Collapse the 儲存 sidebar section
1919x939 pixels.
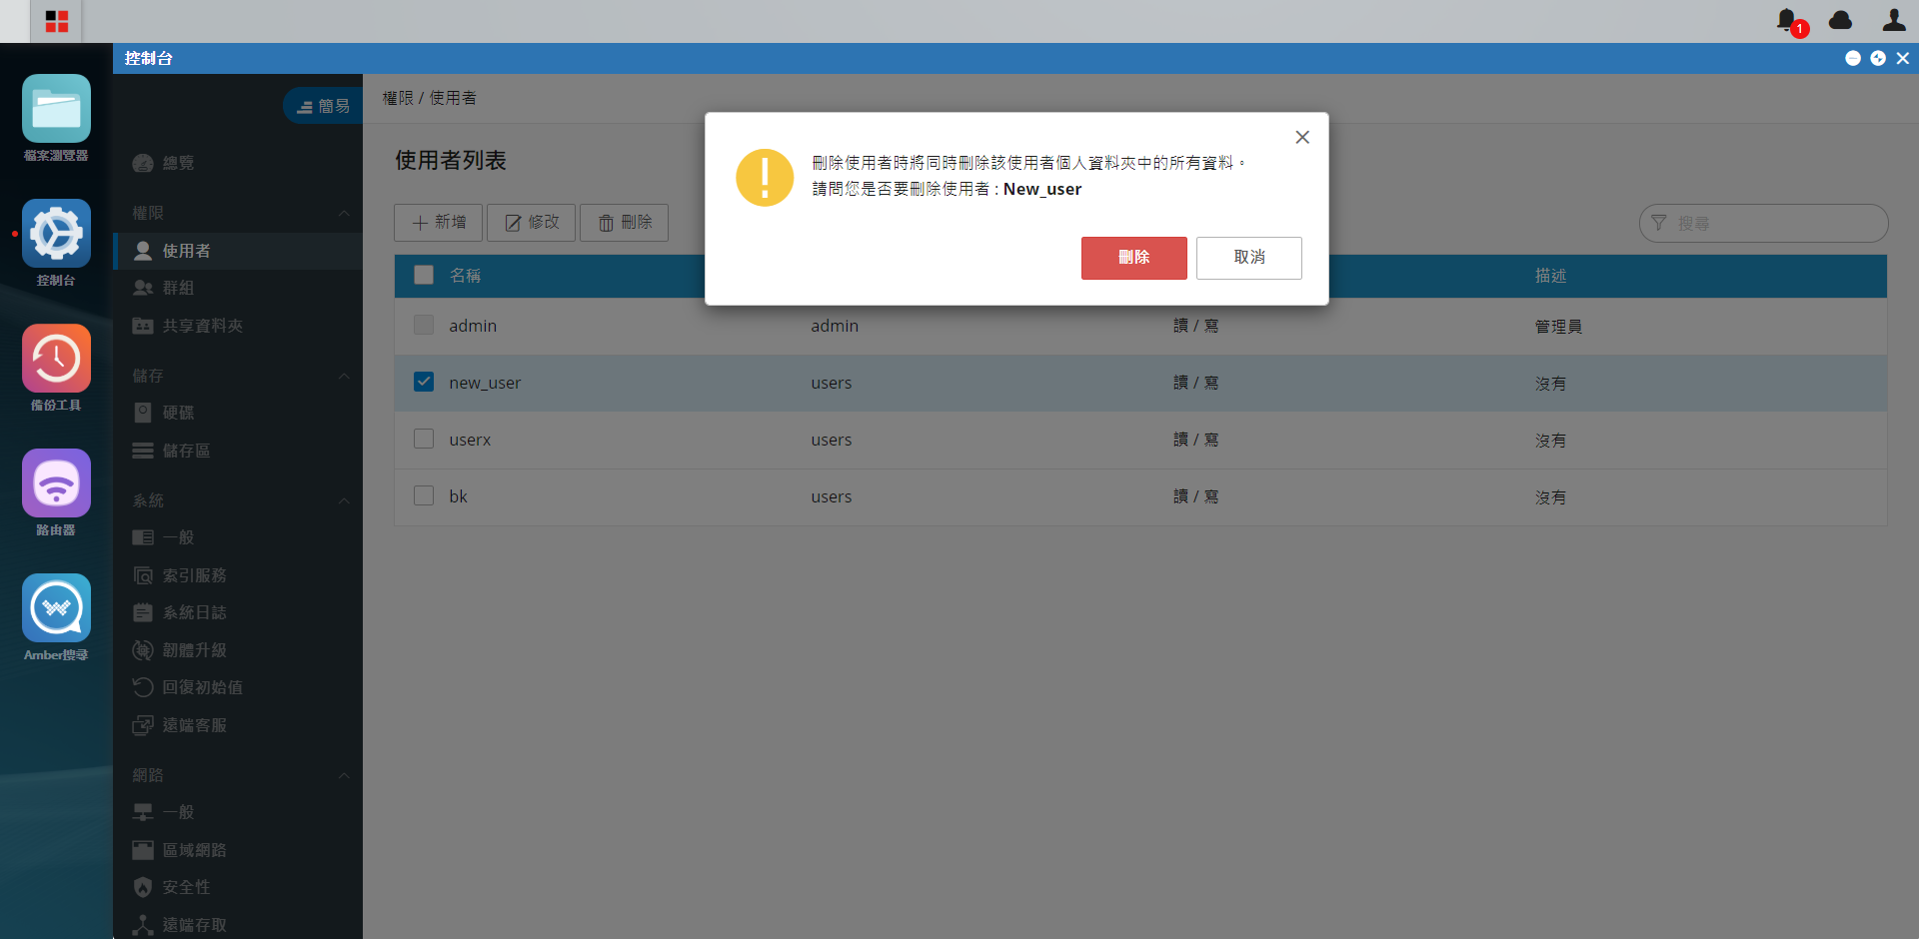[344, 376]
